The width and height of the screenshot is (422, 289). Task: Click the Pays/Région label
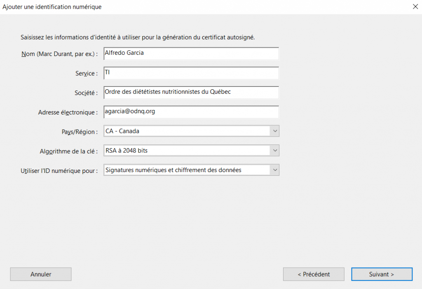pos(80,132)
